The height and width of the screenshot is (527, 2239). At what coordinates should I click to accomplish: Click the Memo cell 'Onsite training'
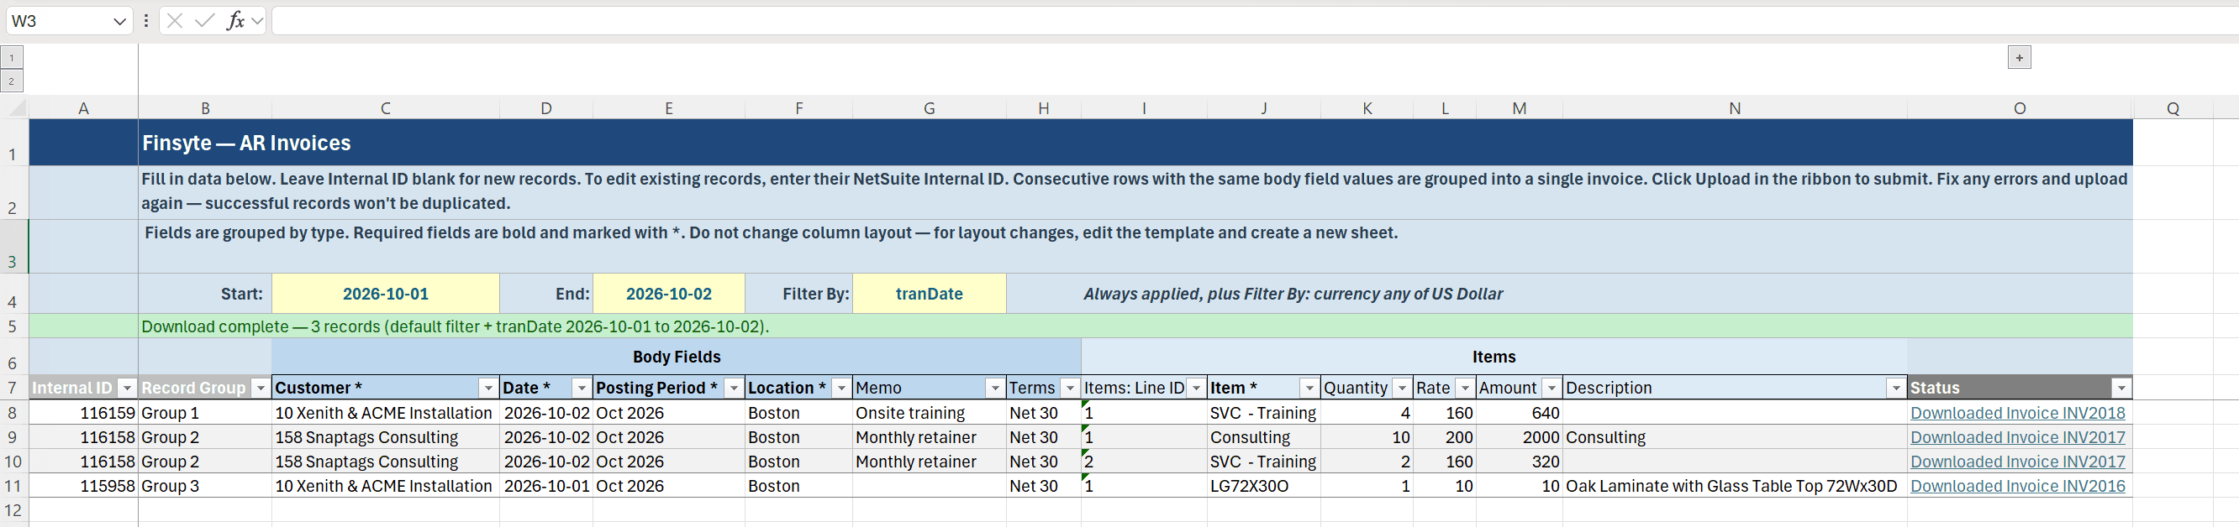[x=930, y=413]
